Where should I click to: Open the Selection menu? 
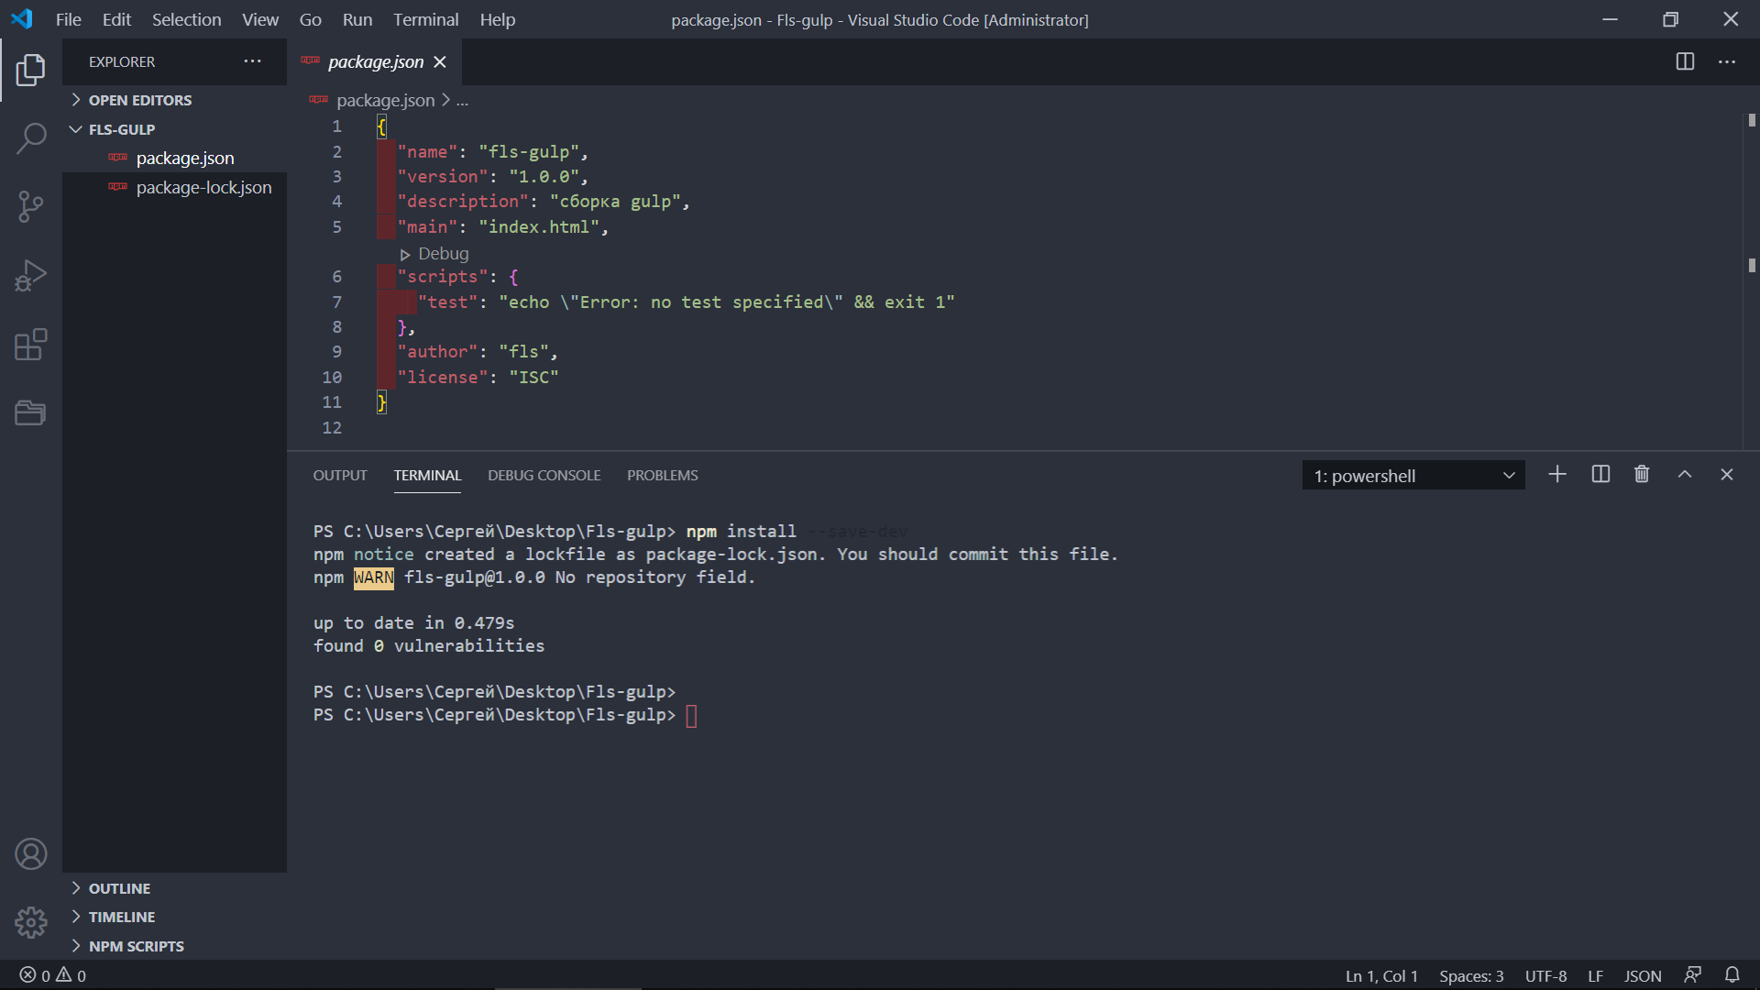click(186, 19)
